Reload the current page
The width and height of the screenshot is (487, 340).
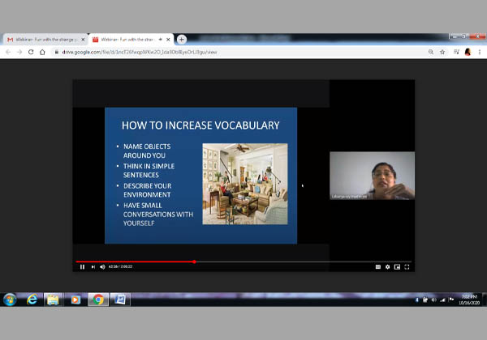(x=31, y=52)
